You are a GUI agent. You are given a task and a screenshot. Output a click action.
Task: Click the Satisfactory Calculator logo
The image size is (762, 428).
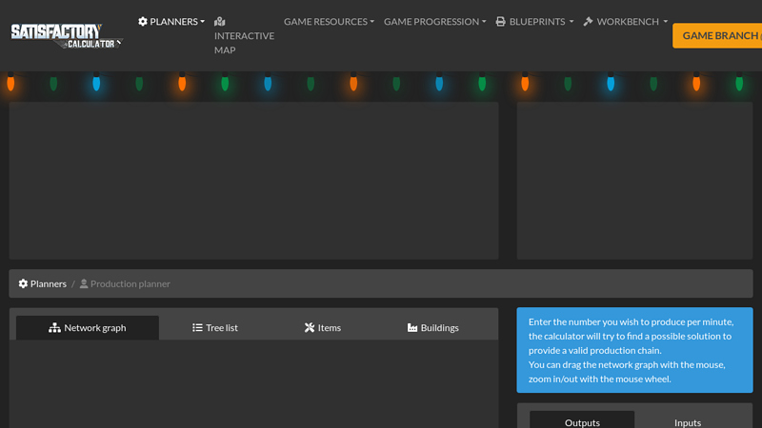pyautogui.click(x=67, y=36)
